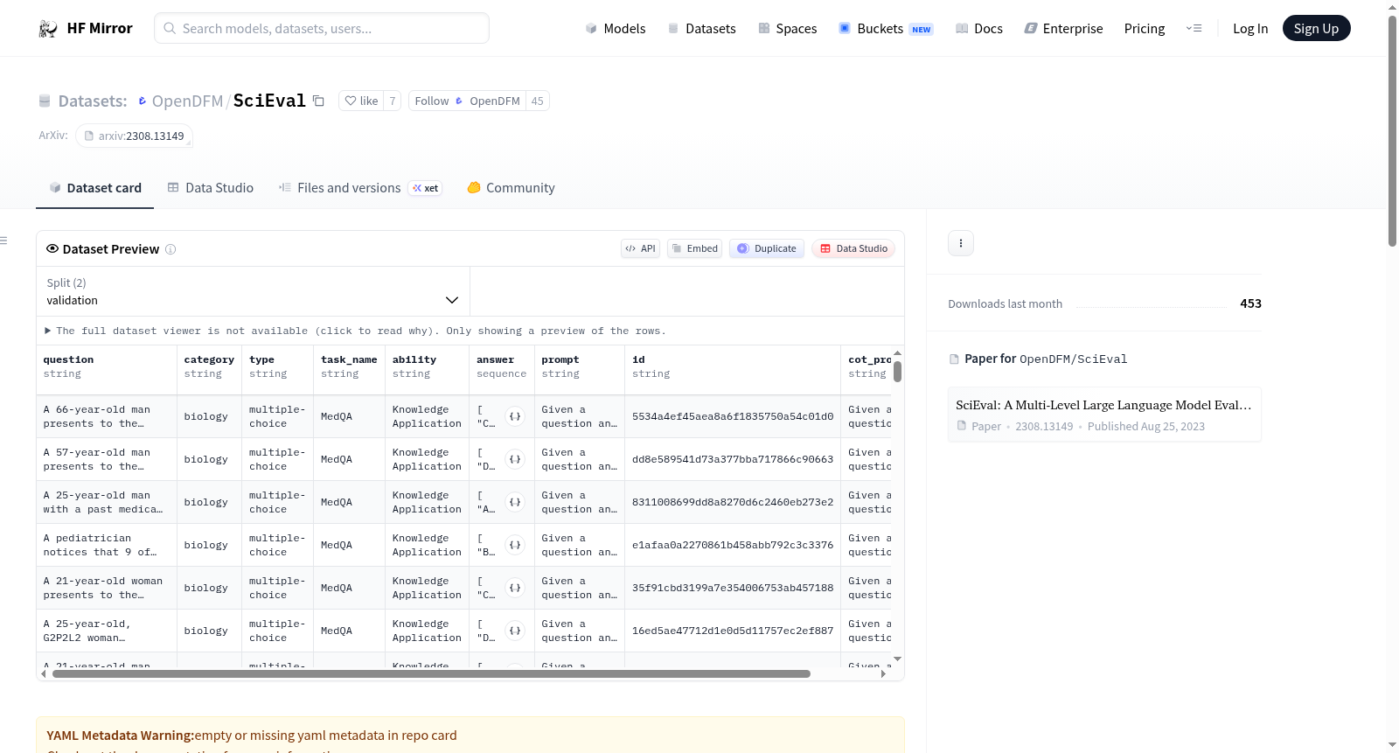Click the page's vertical scrollbar thumb

[x=1393, y=131]
